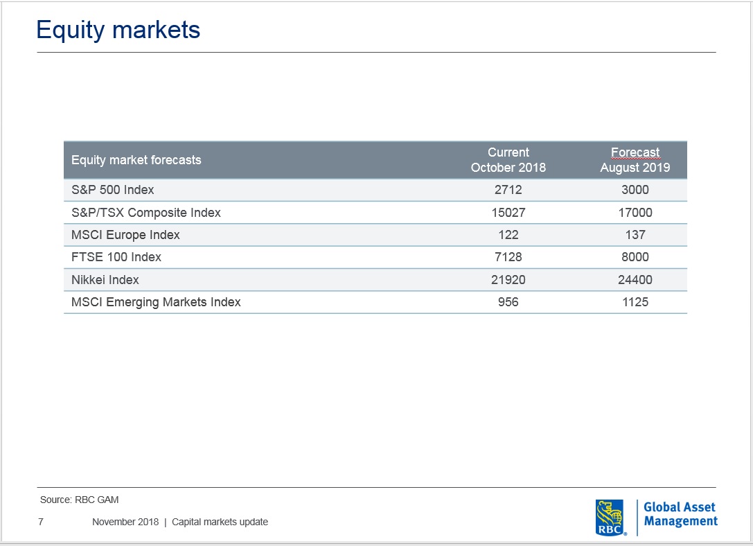Select the MSCI Europe Index row label
The height and width of the screenshot is (546, 753).
(125, 235)
